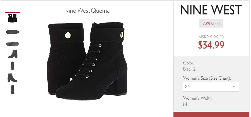Show the last thumbnail front view

click(12, 89)
